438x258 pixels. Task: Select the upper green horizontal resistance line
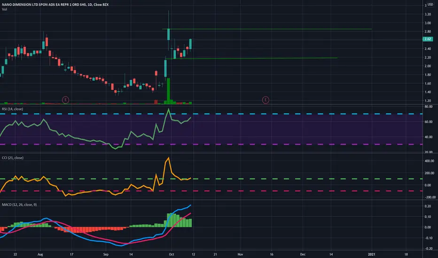267,29
